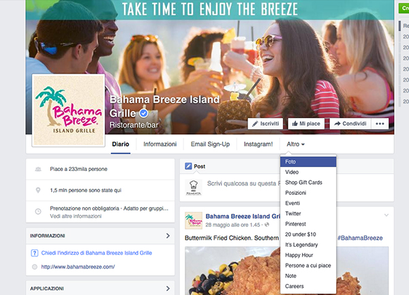The image size is (409, 295).
Task: Open the Email Sign-Up tab
Action: click(x=210, y=144)
